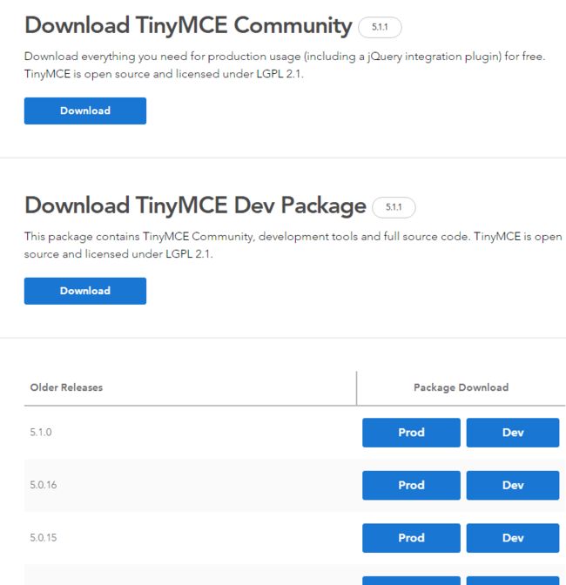566x585 pixels.
Task: Download the TinyMCE Dev Package
Action: 85,291
